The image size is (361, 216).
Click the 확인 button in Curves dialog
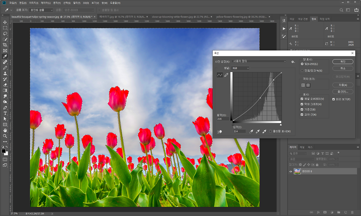pyautogui.click(x=343, y=62)
